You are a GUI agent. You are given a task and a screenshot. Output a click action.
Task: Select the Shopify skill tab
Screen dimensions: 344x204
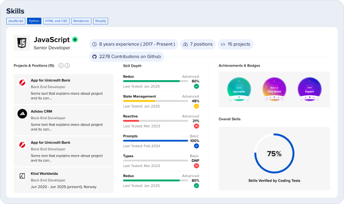(101, 21)
